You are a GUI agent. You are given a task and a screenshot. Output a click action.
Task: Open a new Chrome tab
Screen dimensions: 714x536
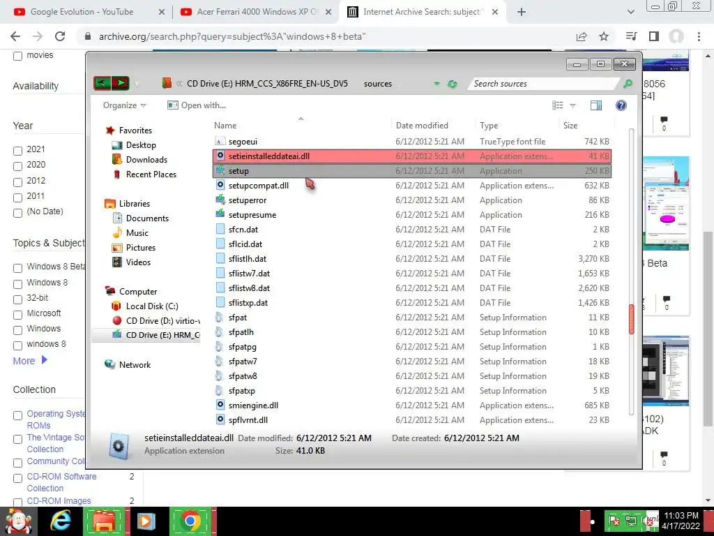click(x=522, y=13)
